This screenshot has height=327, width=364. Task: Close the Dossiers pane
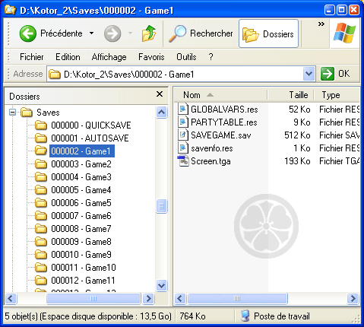click(x=160, y=94)
